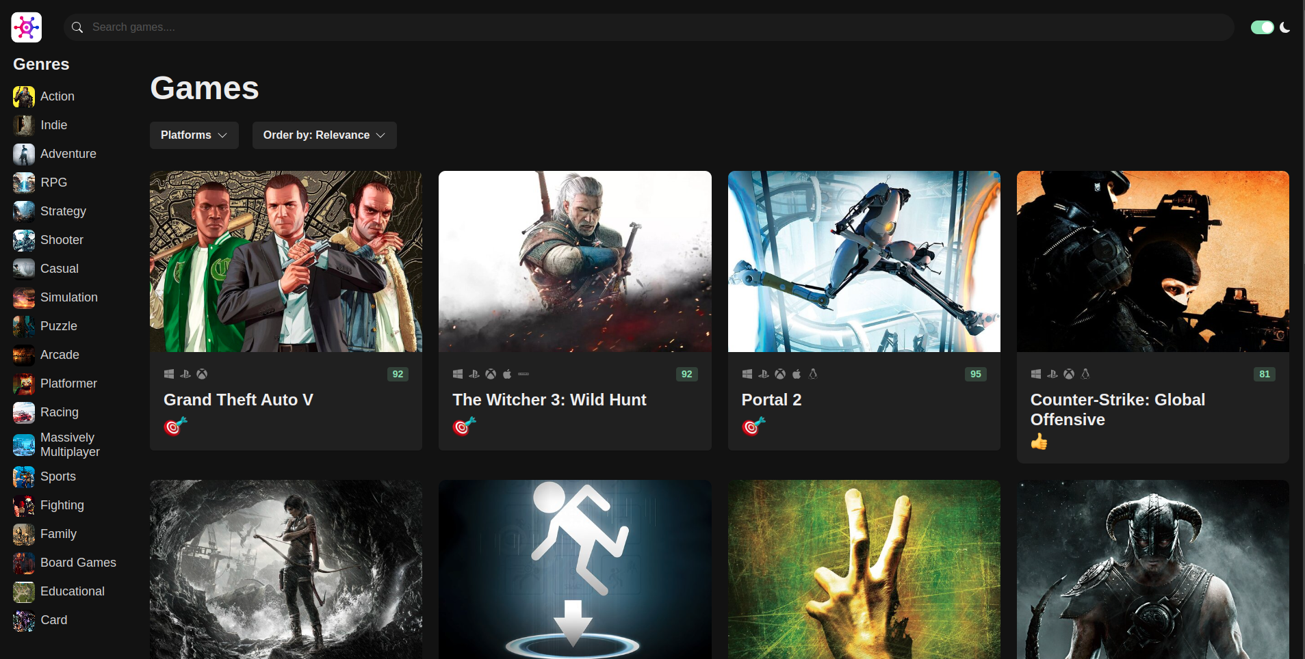
Task: Choose the RPG genre thumbnail icon
Action: point(24,183)
